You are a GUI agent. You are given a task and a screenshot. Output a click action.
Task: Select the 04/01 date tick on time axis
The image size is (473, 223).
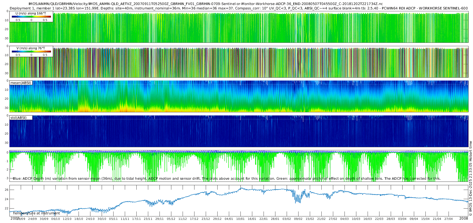(229, 219)
